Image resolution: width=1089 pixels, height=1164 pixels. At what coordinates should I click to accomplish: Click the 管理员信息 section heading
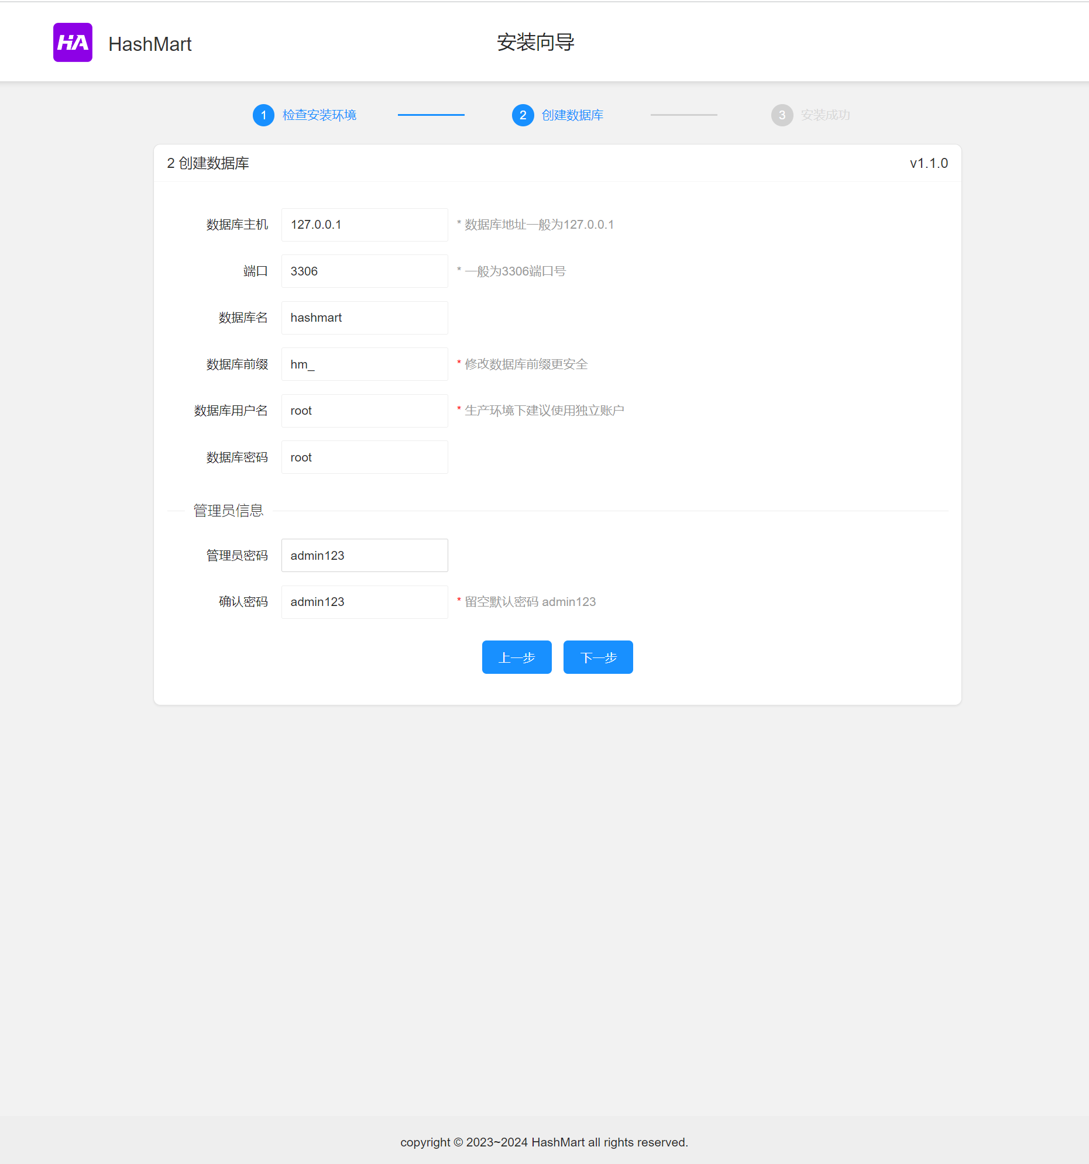point(228,511)
